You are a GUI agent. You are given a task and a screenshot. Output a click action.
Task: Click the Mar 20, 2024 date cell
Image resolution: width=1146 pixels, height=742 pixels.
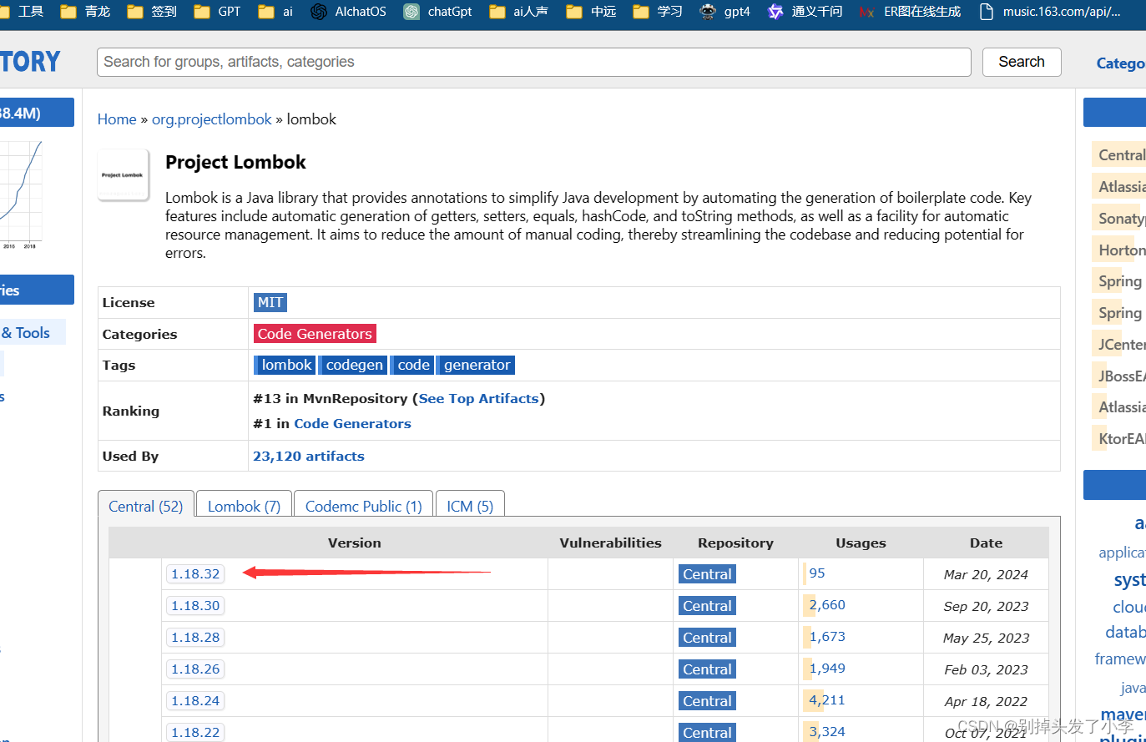[x=986, y=574]
